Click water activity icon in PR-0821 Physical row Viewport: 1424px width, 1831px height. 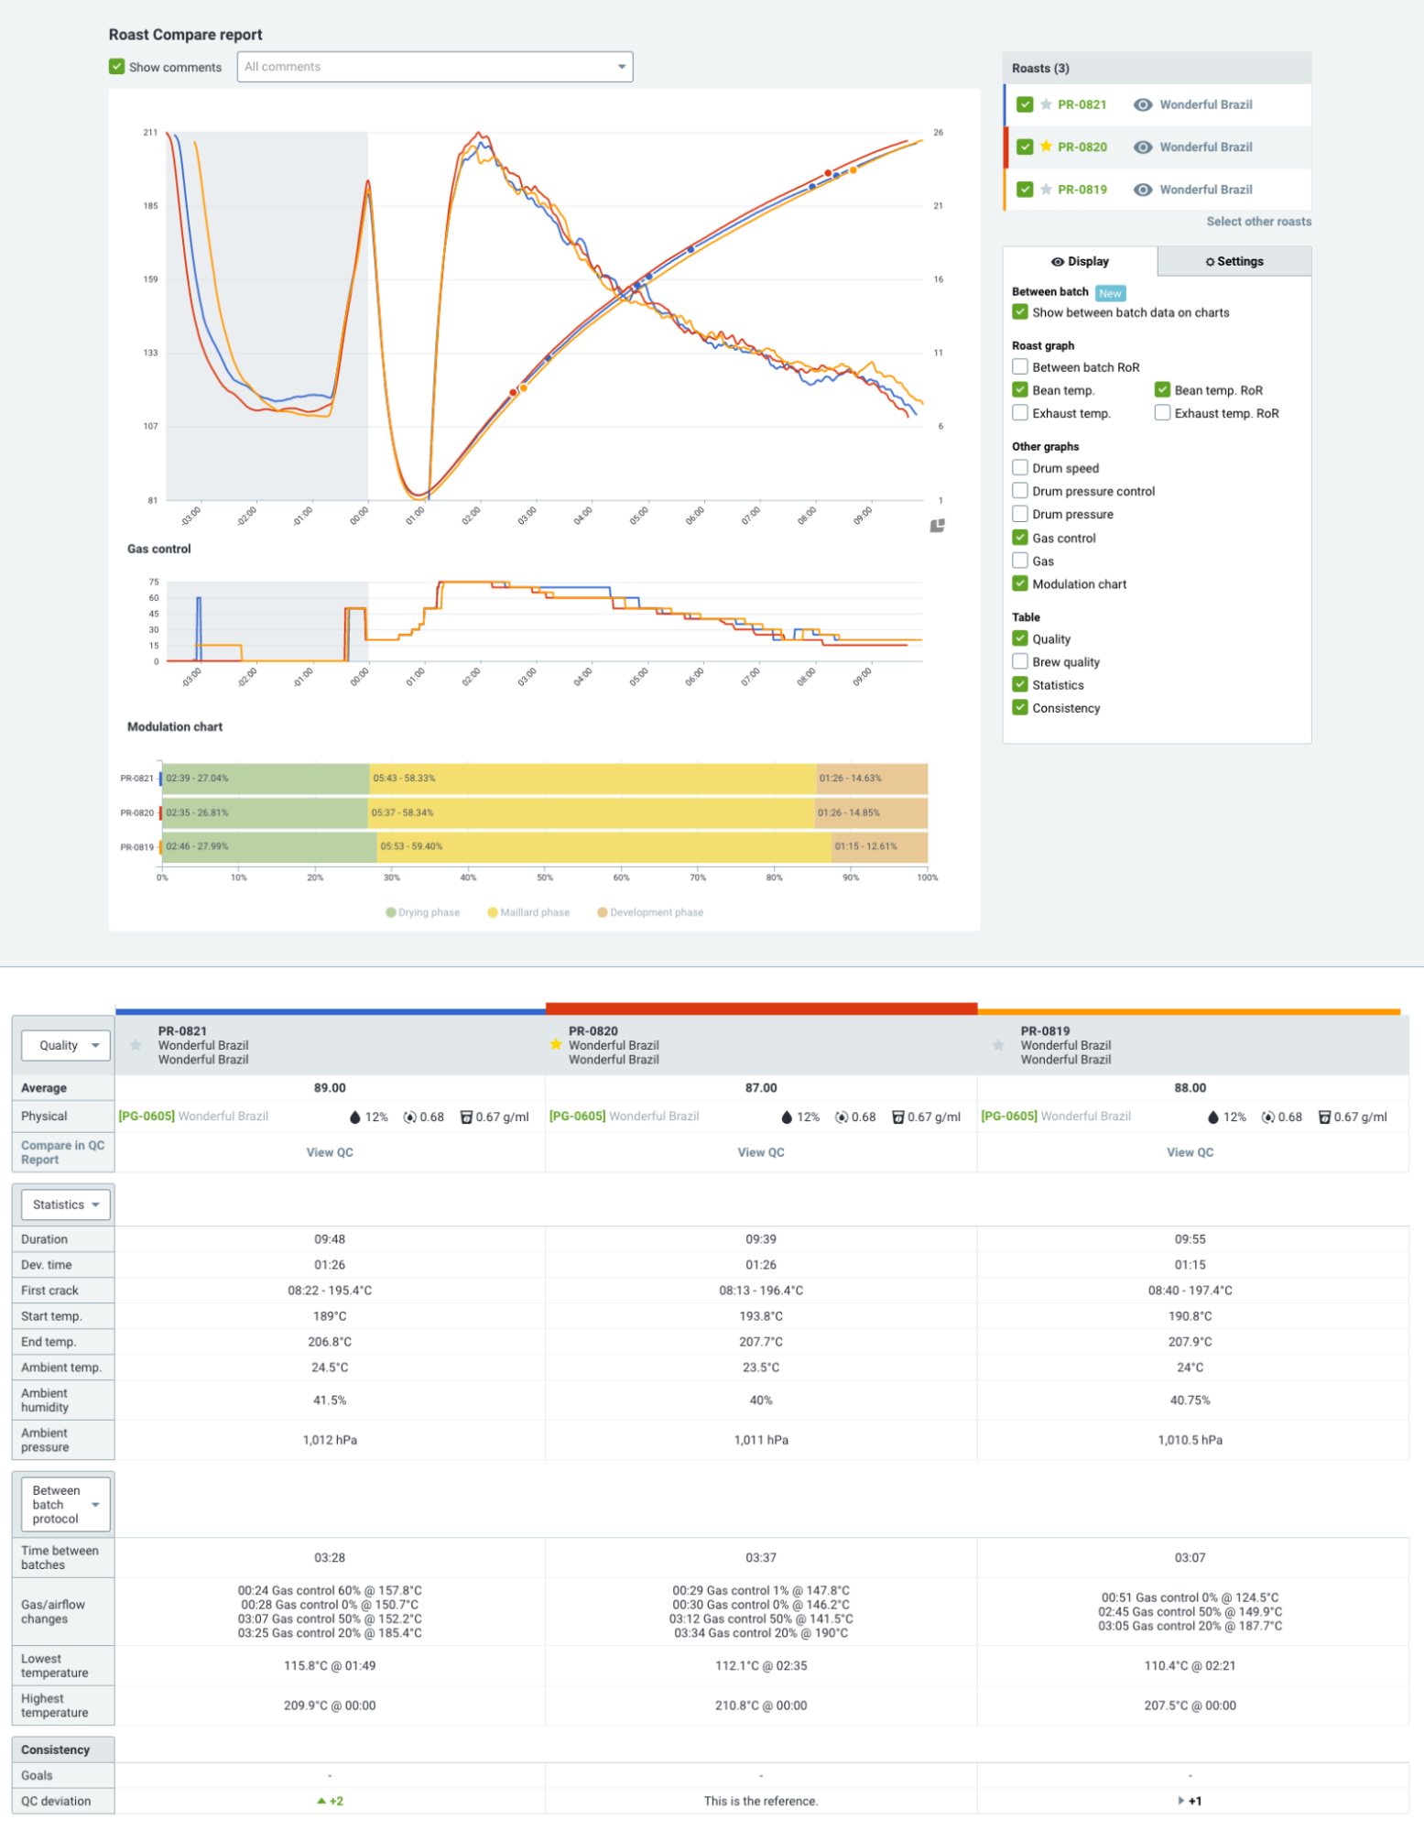pyautogui.click(x=410, y=1117)
